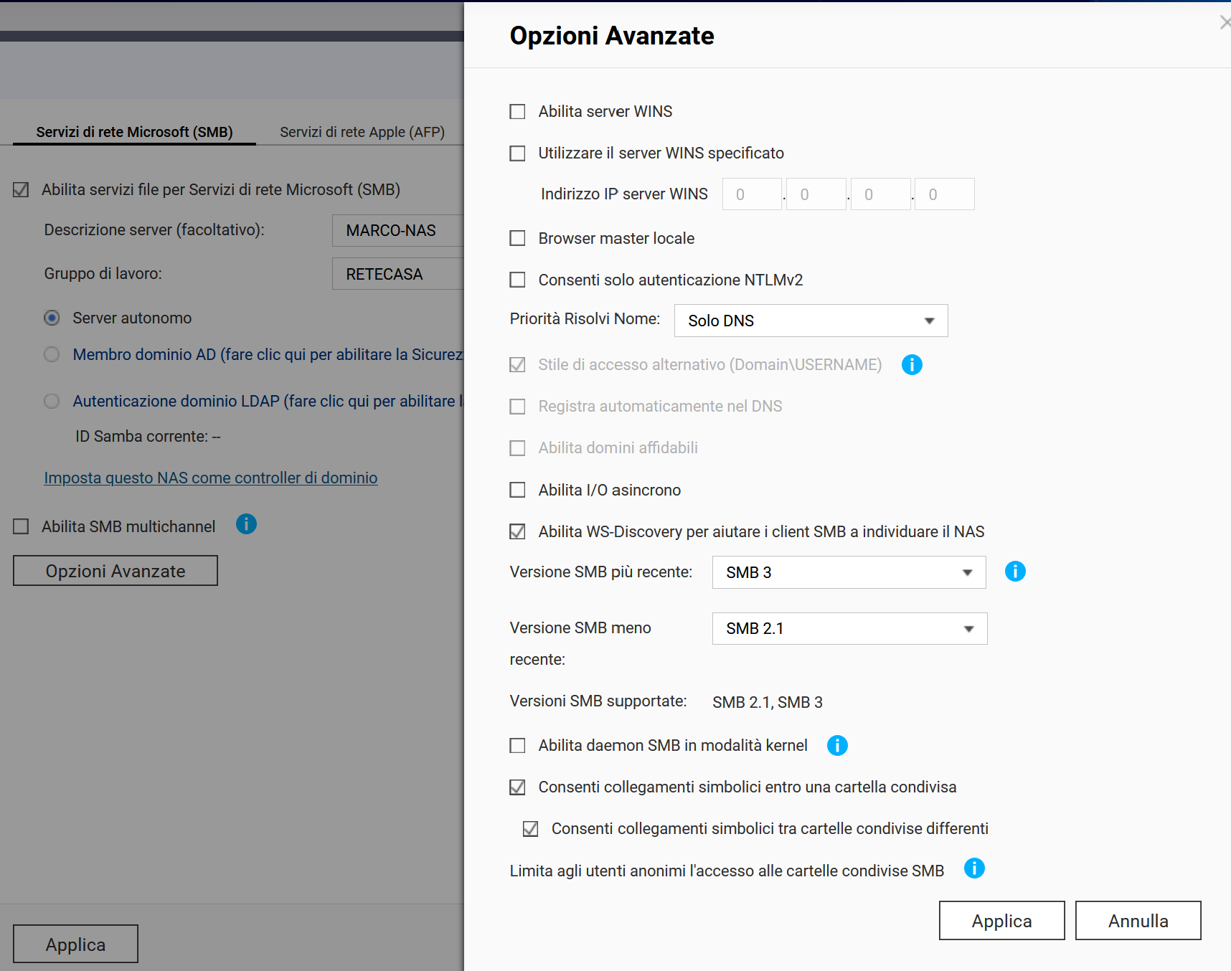This screenshot has width=1231, height=971.
Task: Uncheck Abilita WS-Discovery option
Action: click(517, 531)
